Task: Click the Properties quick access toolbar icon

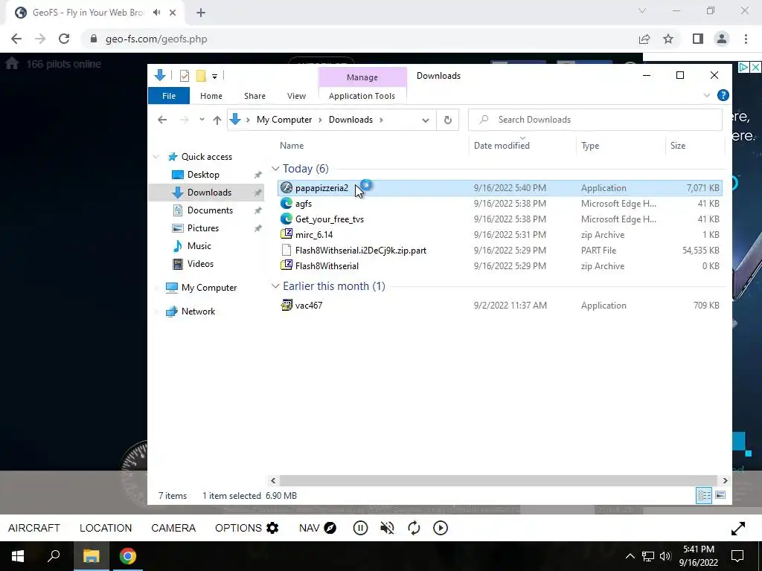Action: click(185, 76)
